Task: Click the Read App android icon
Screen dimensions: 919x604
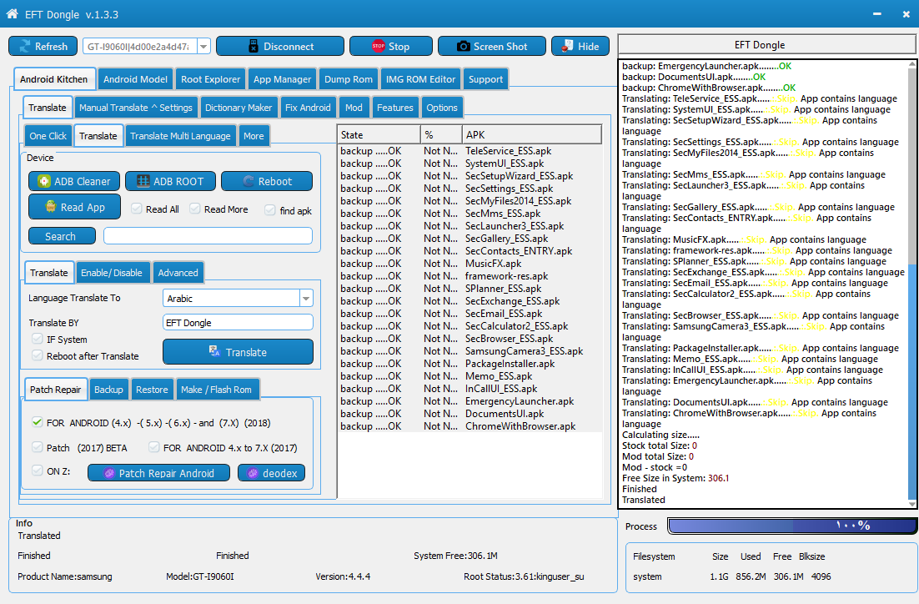Action: click(51, 206)
